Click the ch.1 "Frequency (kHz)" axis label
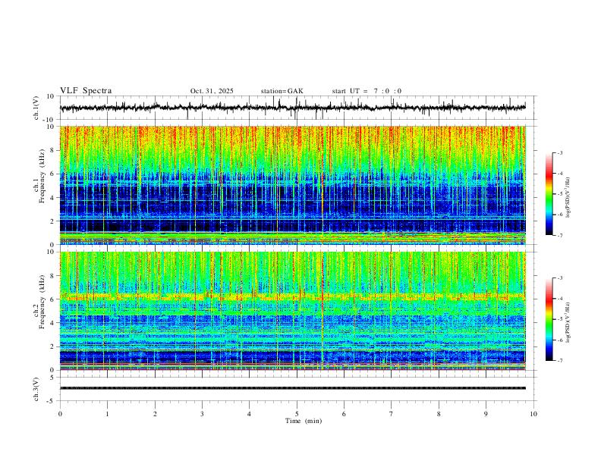The image size is (601, 464). point(42,176)
